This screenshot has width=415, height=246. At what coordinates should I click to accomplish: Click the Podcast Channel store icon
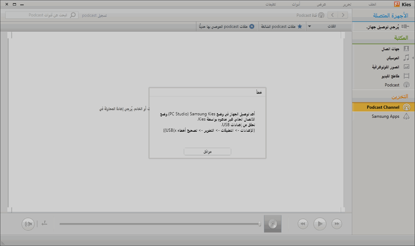click(x=407, y=107)
